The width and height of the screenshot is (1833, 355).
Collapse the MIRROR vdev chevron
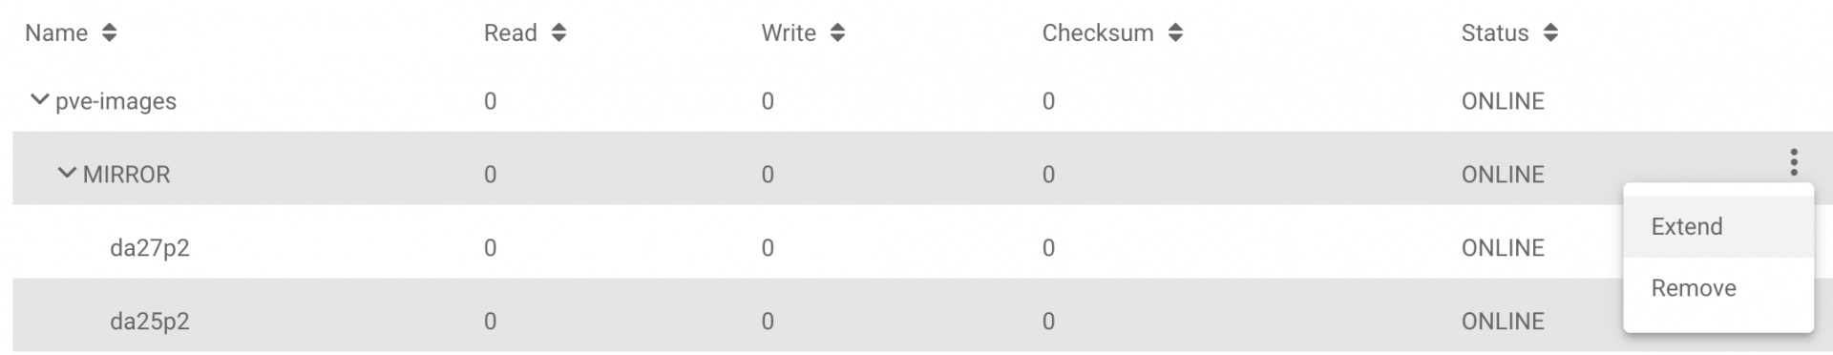point(67,173)
